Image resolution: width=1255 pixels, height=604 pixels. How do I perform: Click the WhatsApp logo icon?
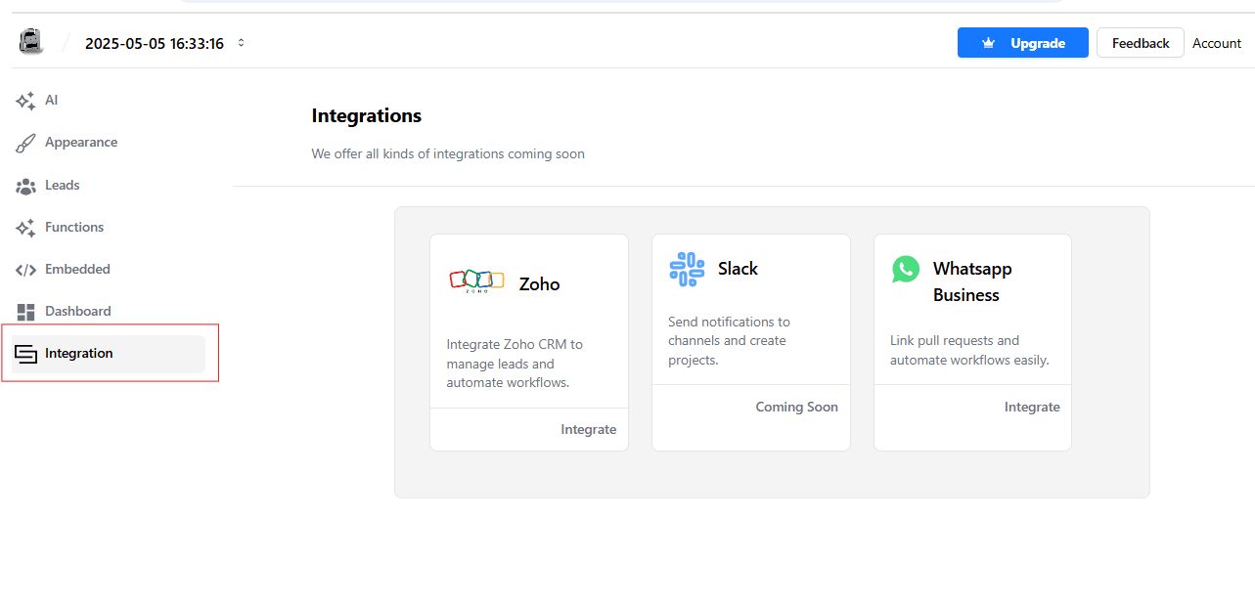click(x=906, y=270)
